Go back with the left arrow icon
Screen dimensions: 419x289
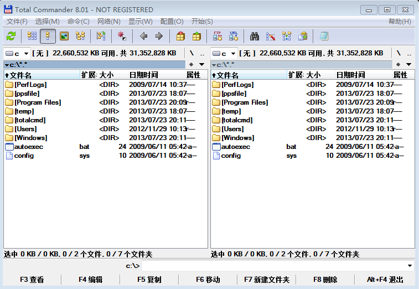point(143,36)
